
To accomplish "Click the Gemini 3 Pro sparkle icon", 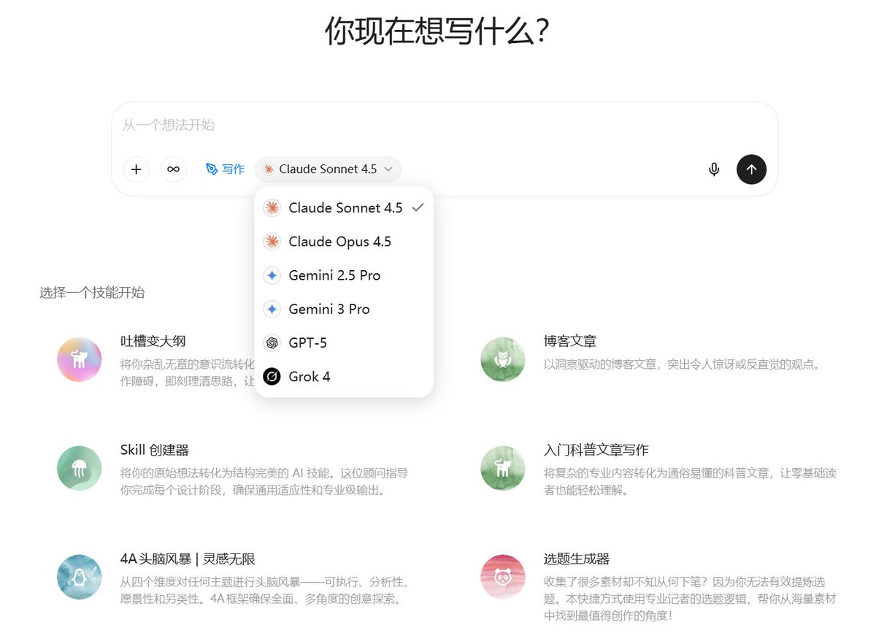I will pyautogui.click(x=272, y=309).
